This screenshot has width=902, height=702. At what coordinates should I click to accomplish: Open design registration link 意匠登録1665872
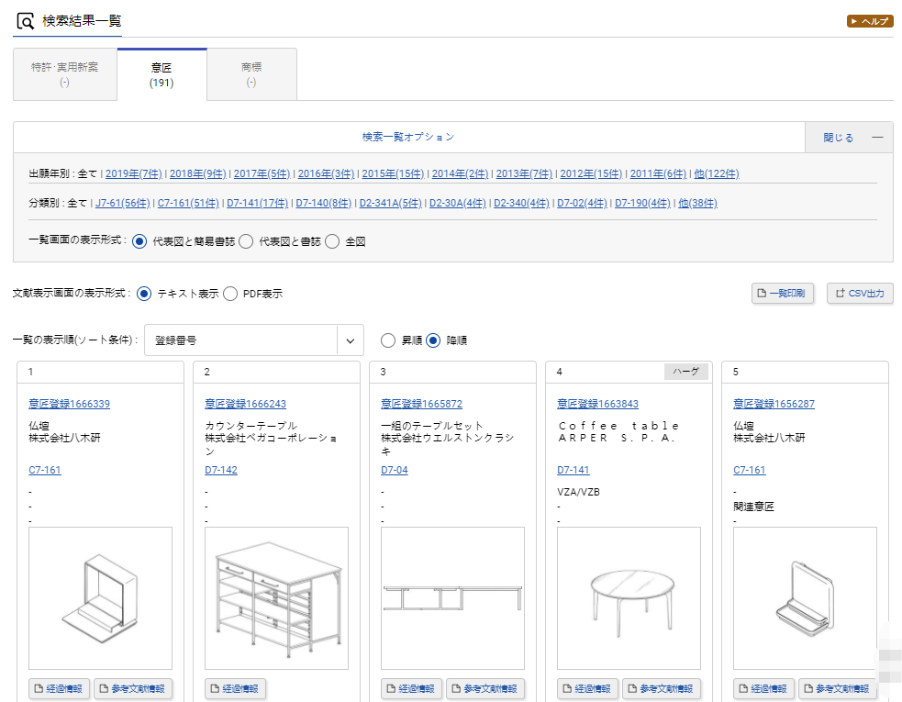coord(419,404)
